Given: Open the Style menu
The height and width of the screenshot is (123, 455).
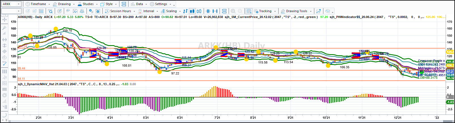Looking at the screenshot, I should click(108, 4).
